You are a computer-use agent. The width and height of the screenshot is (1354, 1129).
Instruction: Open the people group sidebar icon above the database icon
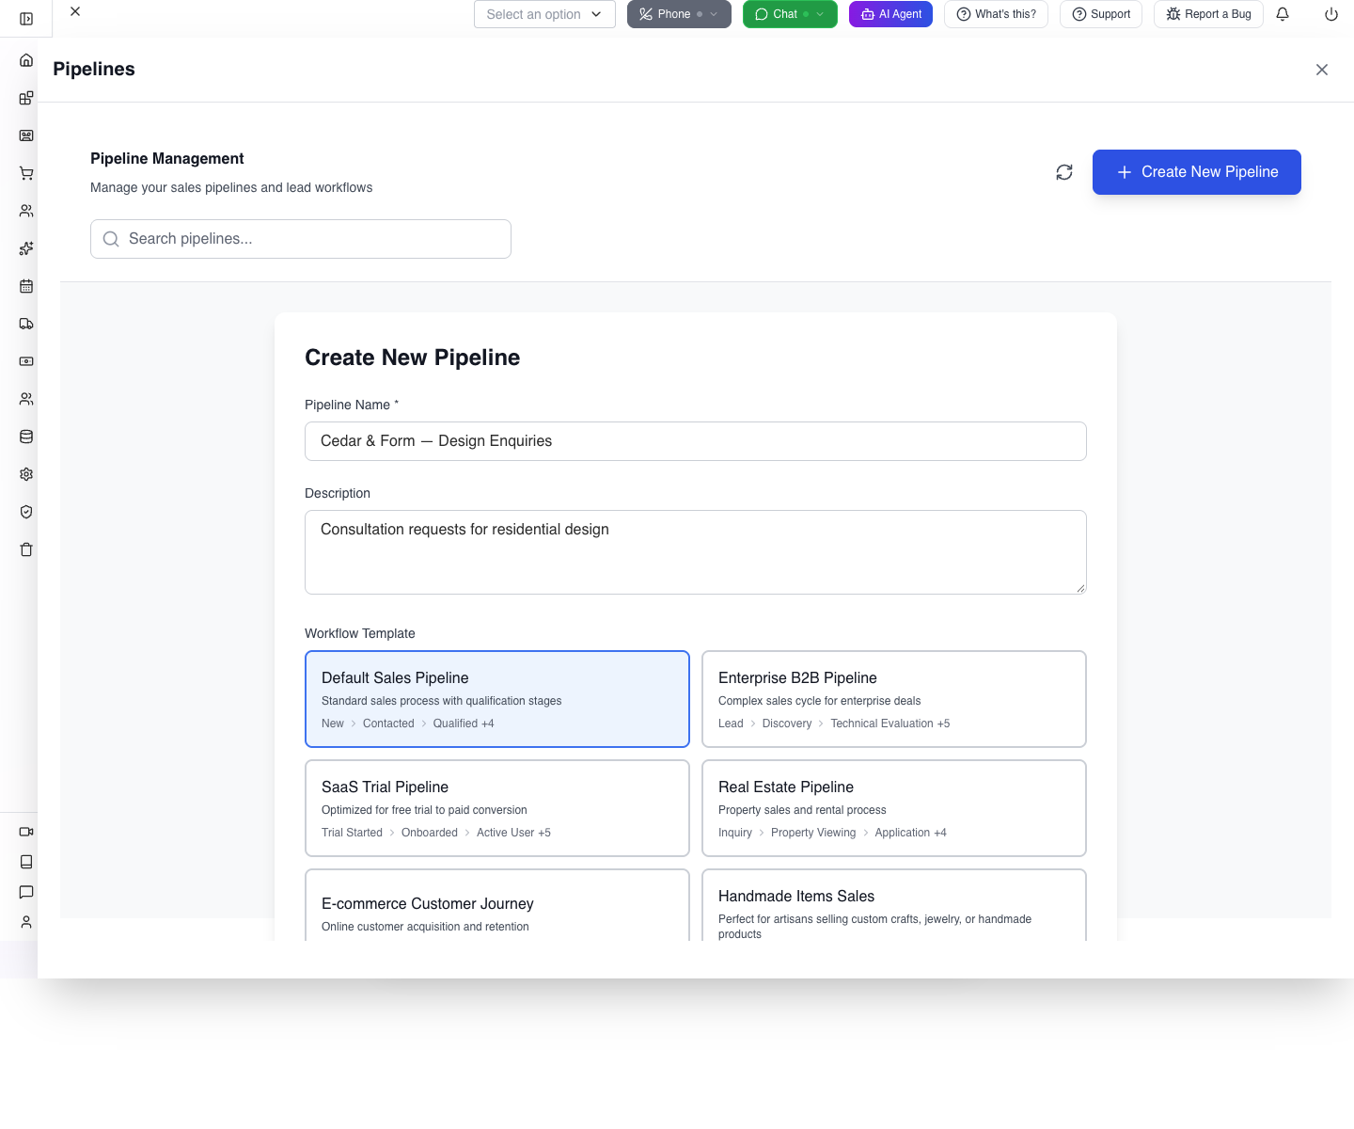pyautogui.click(x=26, y=399)
